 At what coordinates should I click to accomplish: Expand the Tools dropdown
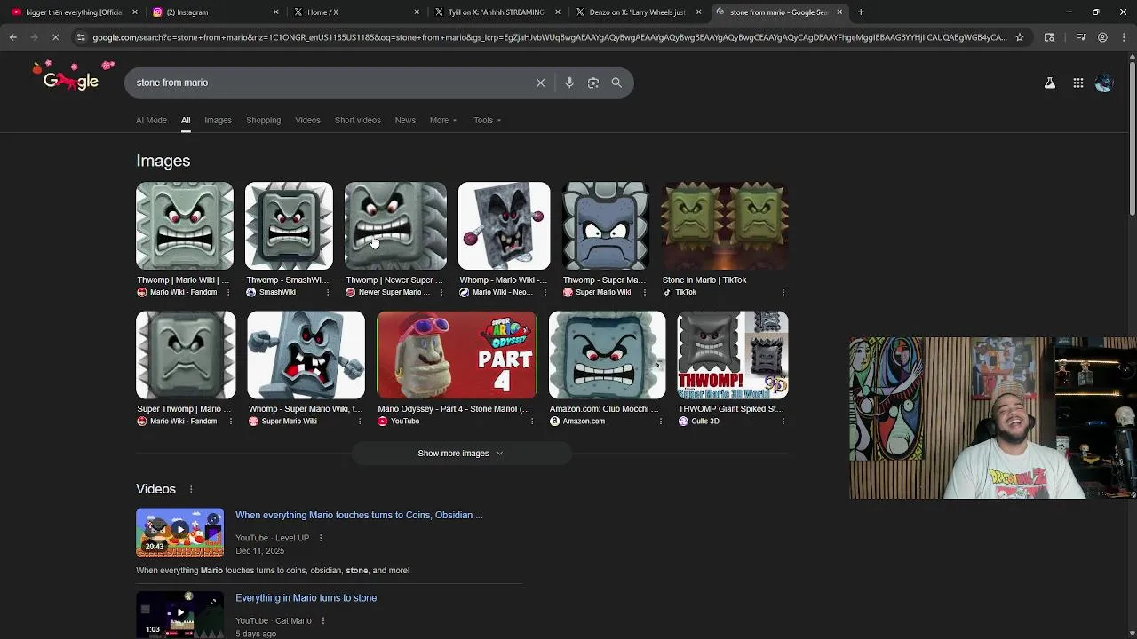(488, 120)
